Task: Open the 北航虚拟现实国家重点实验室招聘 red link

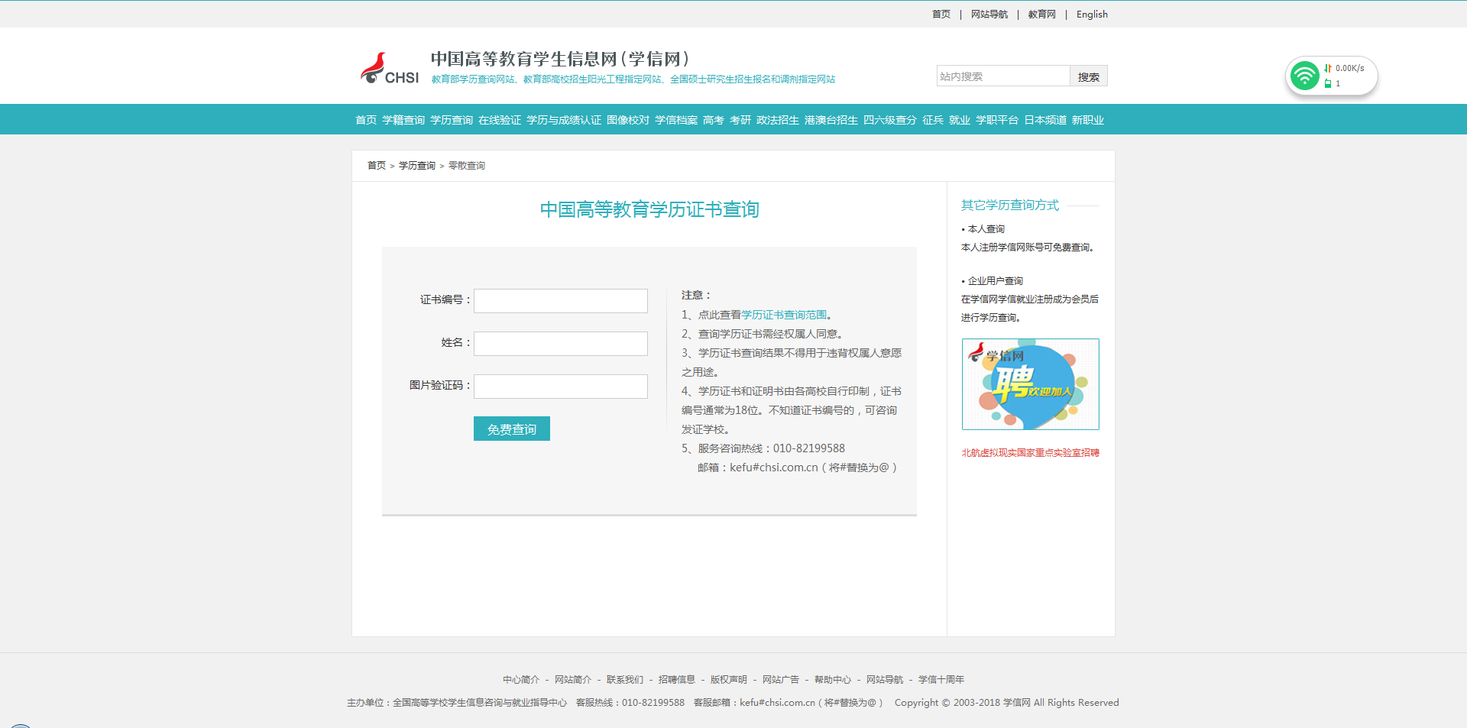Action: [1030, 453]
